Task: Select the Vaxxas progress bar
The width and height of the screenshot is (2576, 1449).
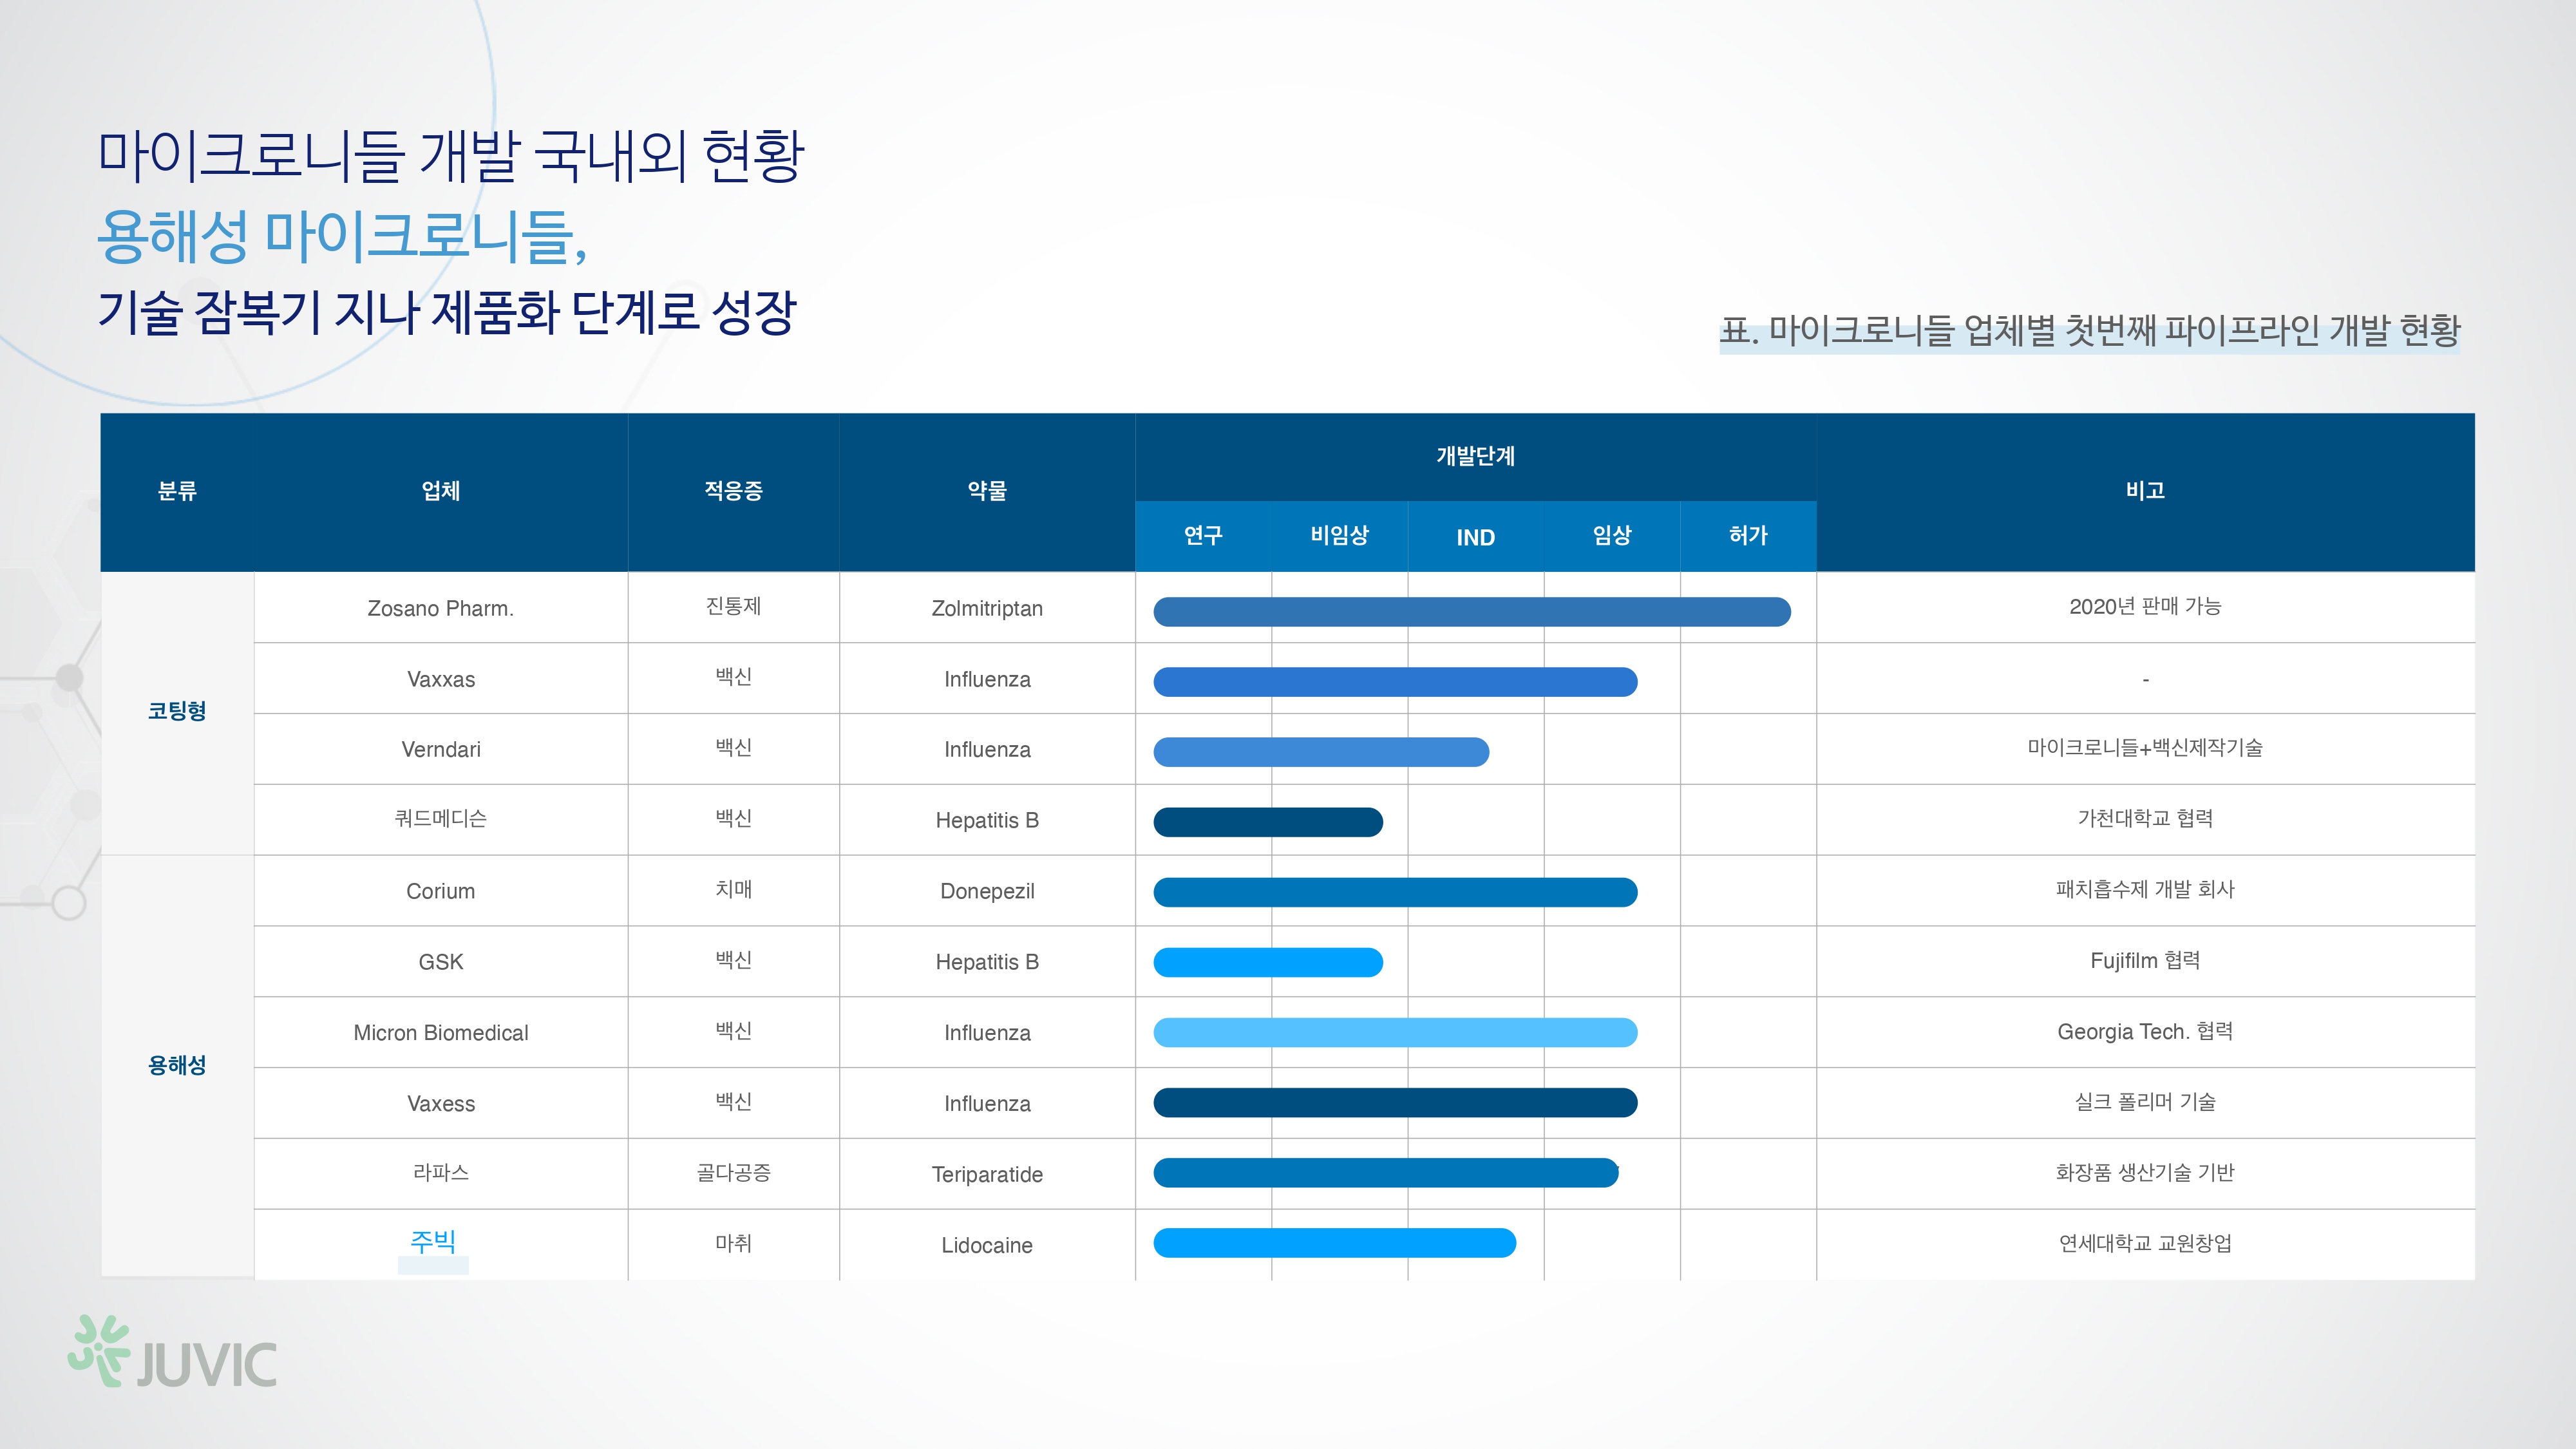Action: pos(1395,682)
